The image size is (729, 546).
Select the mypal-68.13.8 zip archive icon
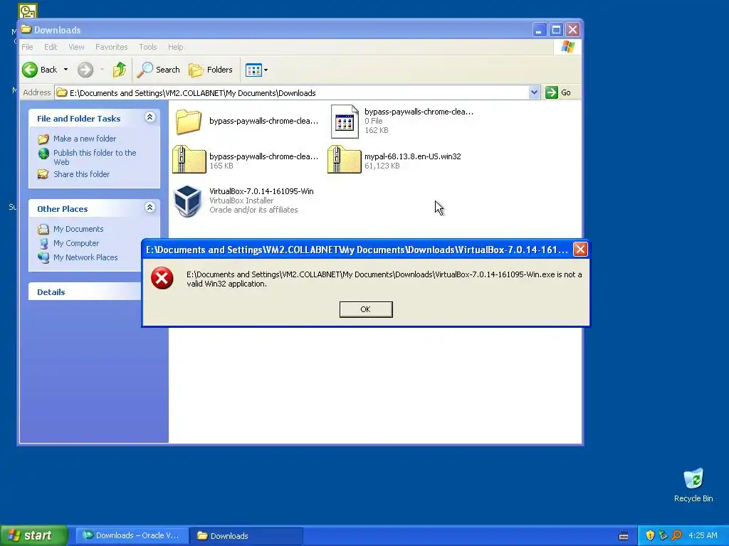344,160
